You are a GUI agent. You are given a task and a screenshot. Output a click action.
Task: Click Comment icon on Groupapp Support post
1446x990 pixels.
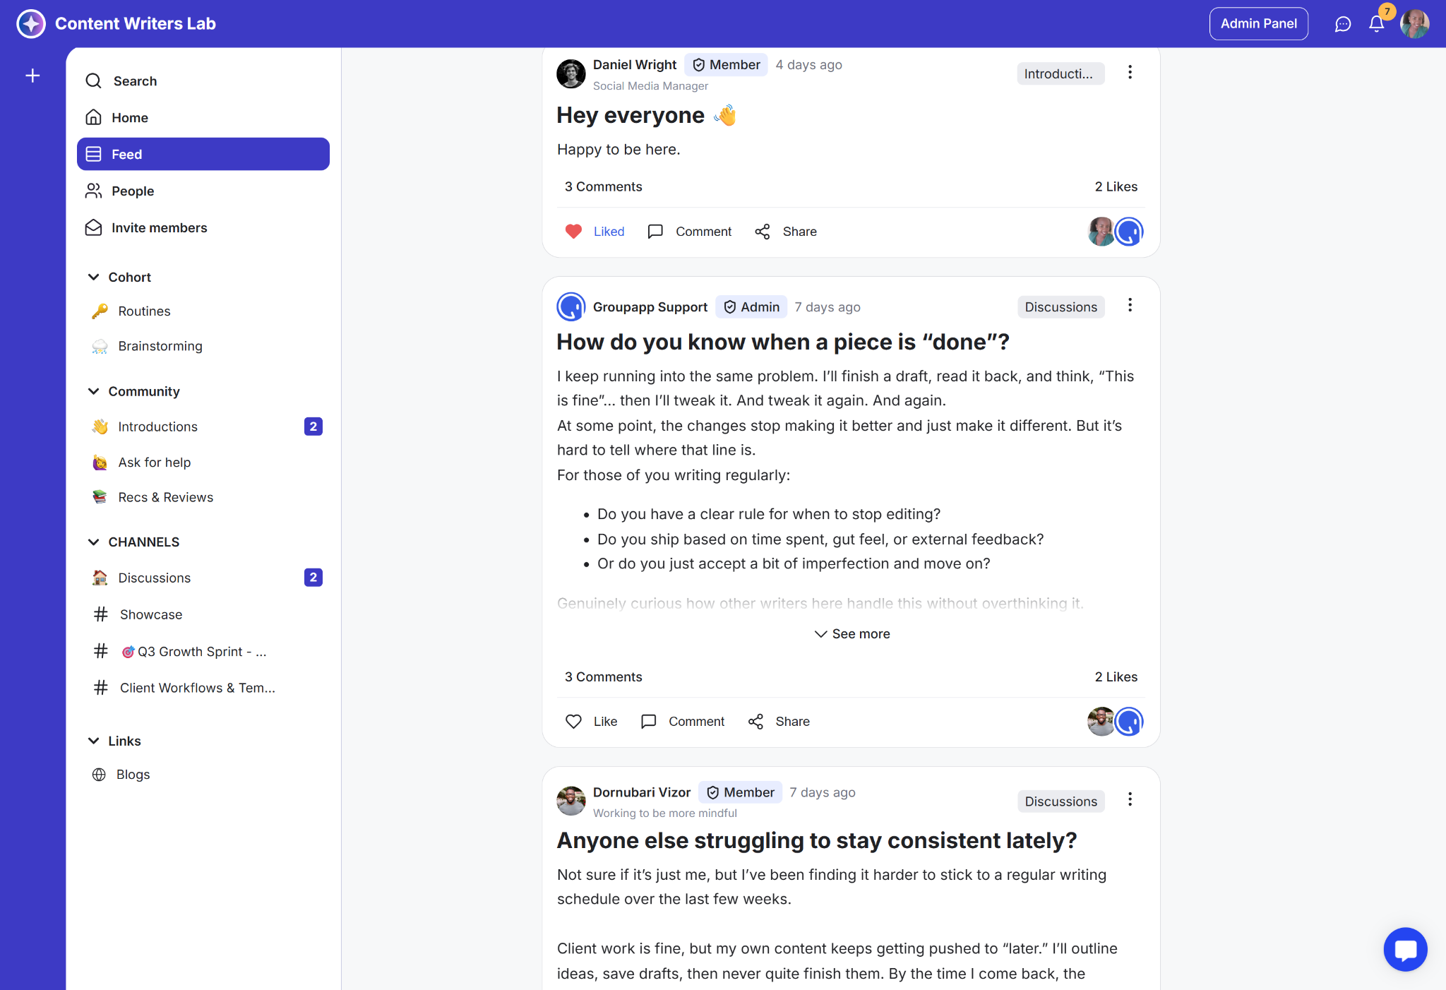[x=649, y=722]
